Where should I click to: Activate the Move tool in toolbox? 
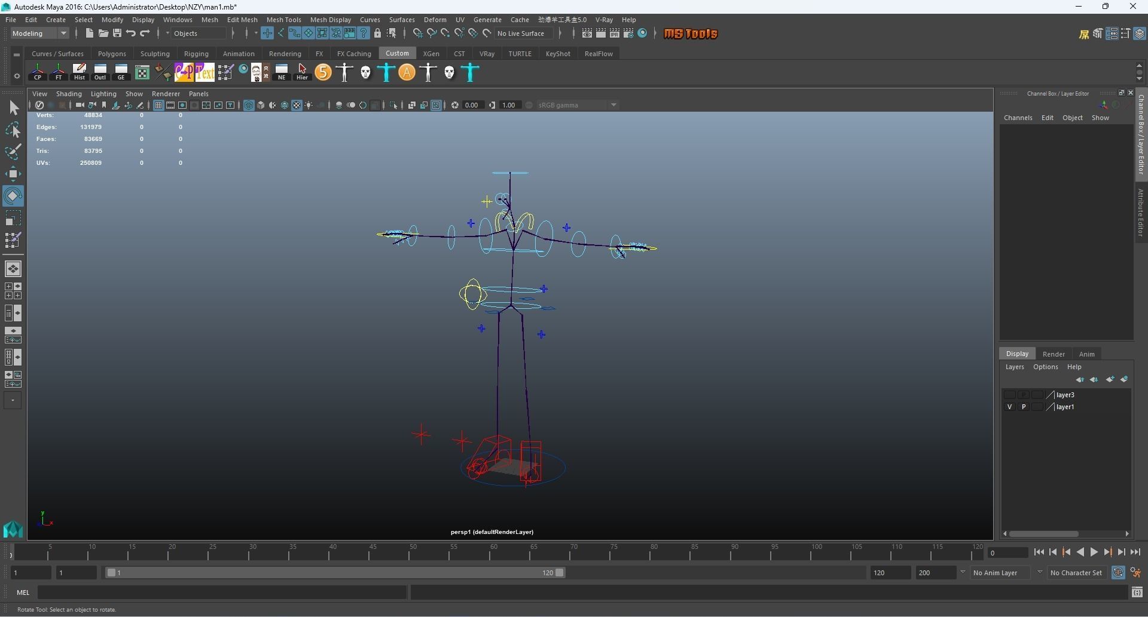[13, 174]
